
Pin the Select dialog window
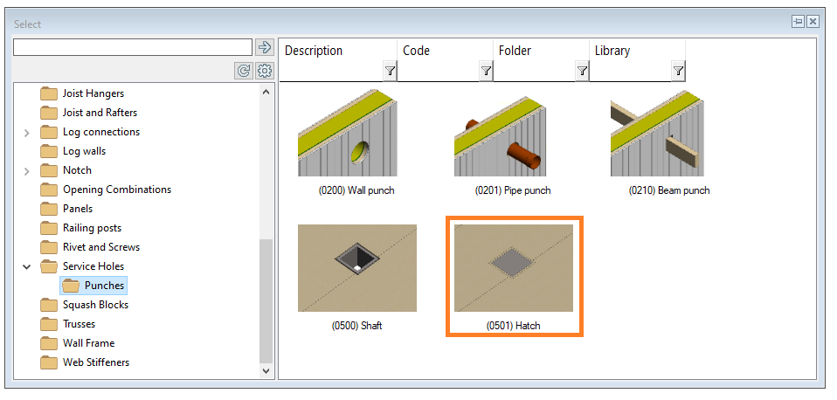798,22
